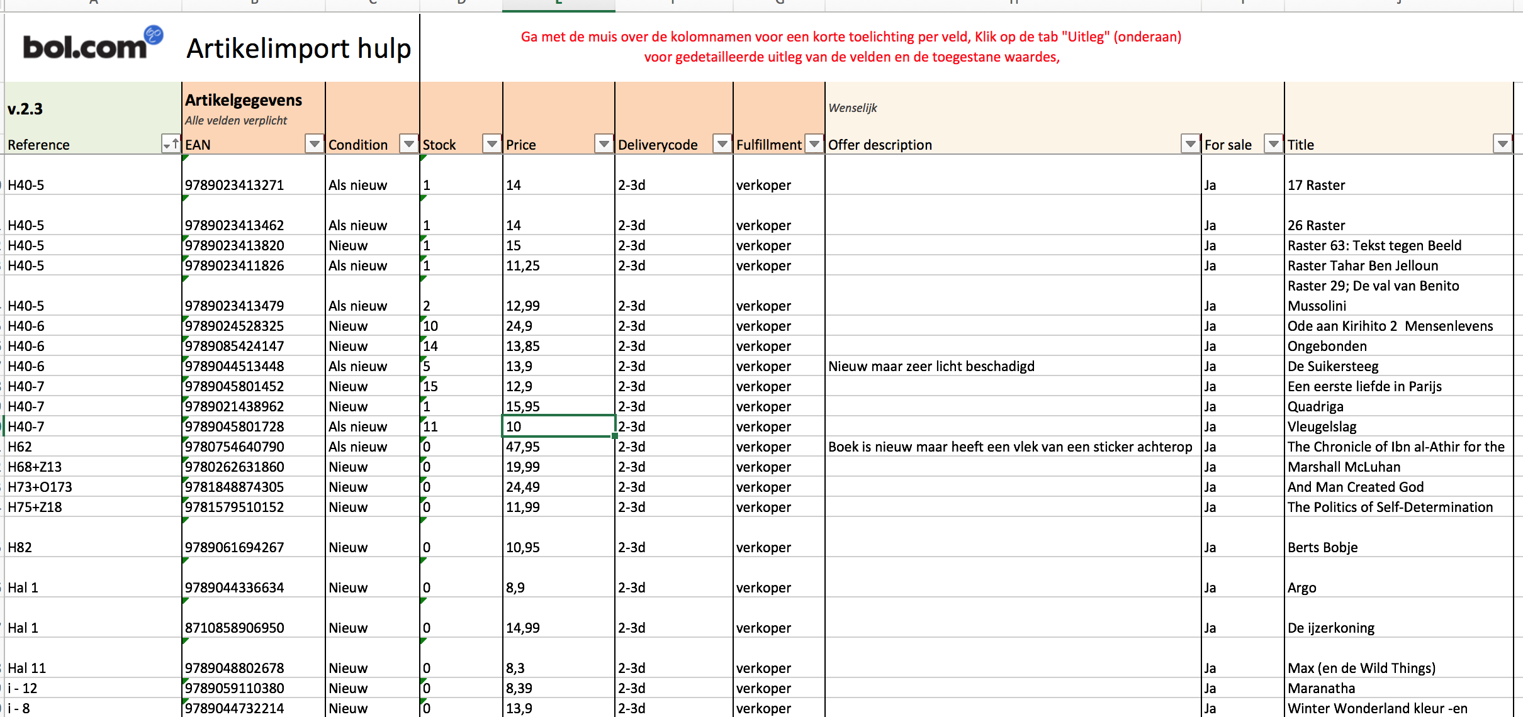Select the price cell 24,9
This screenshot has width=1523, height=717.
coord(559,326)
